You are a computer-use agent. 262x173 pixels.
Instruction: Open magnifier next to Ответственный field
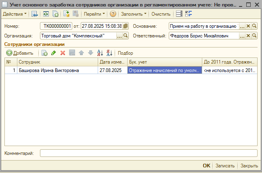point(254,36)
